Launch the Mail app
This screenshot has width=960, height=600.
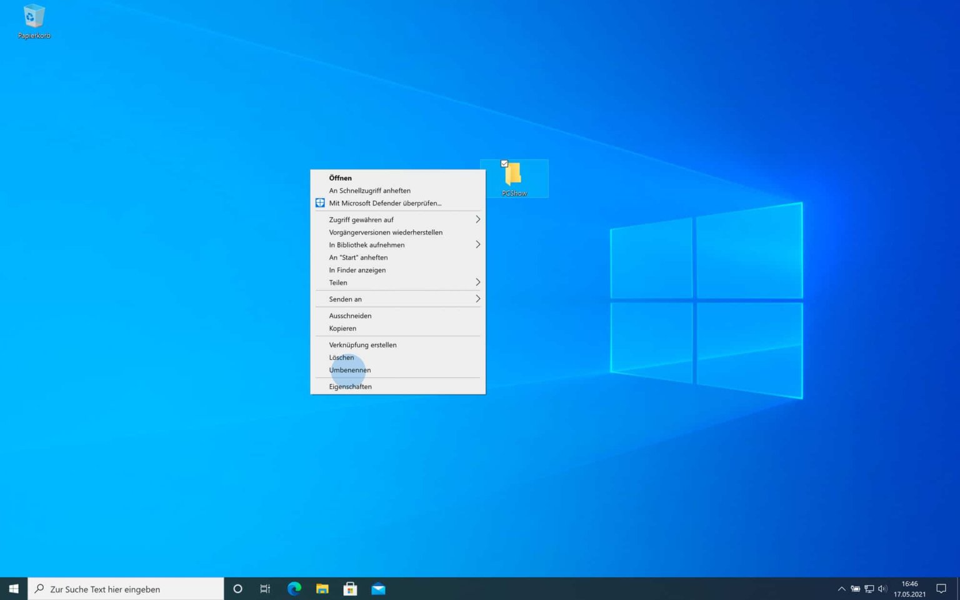tap(378, 588)
